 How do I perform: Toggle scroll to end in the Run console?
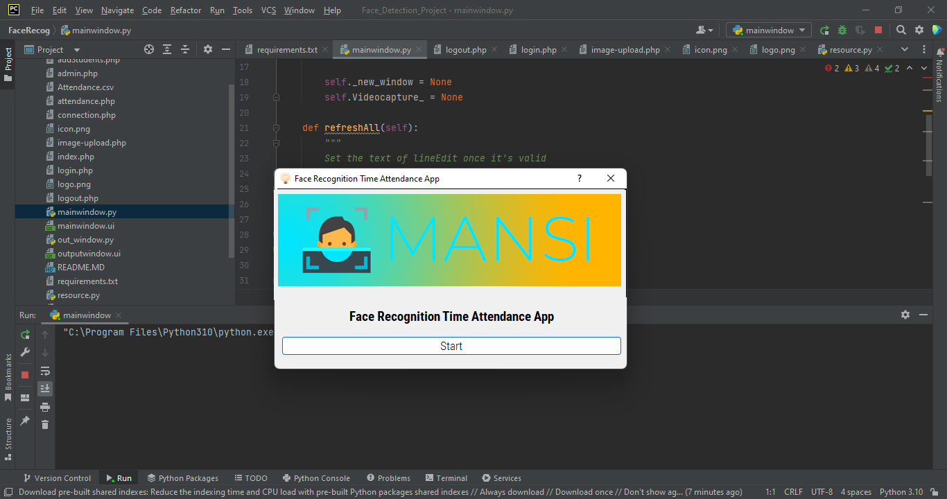(x=45, y=389)
